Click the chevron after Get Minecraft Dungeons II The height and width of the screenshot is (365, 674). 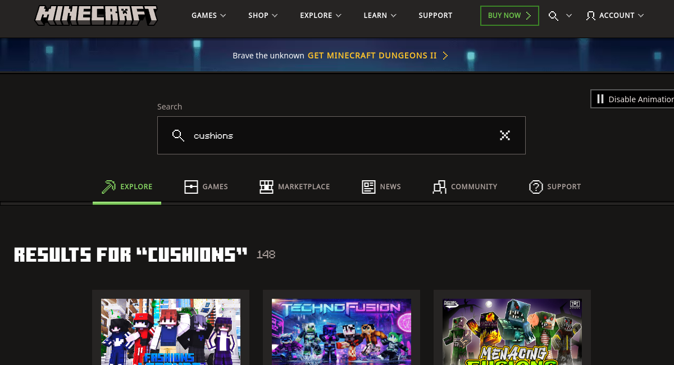445,56
